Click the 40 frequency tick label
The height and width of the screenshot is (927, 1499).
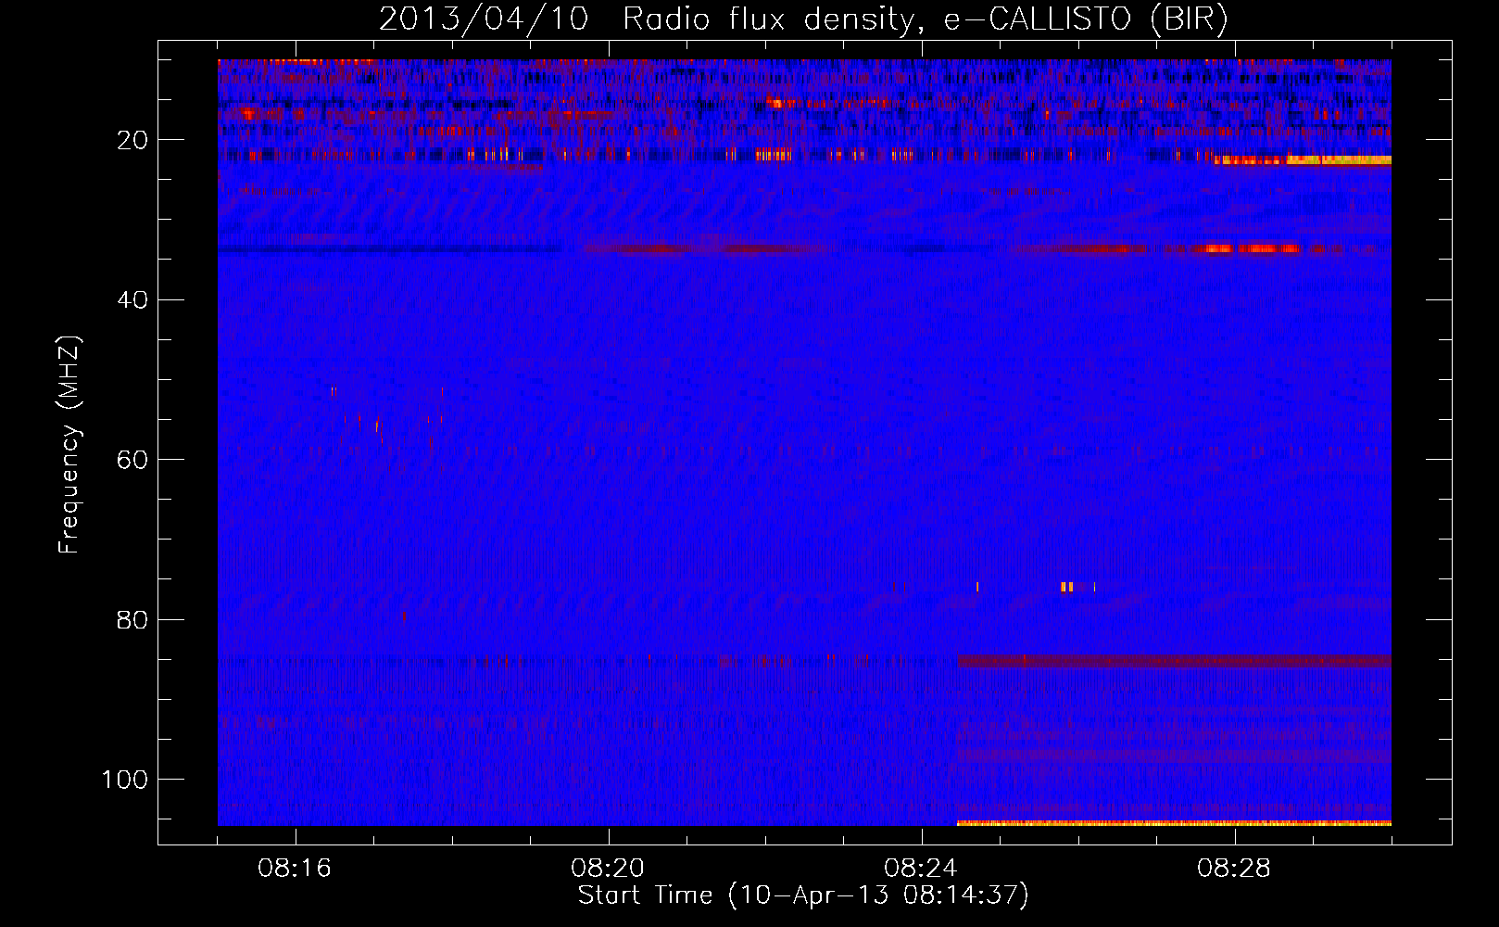[132, 300]
